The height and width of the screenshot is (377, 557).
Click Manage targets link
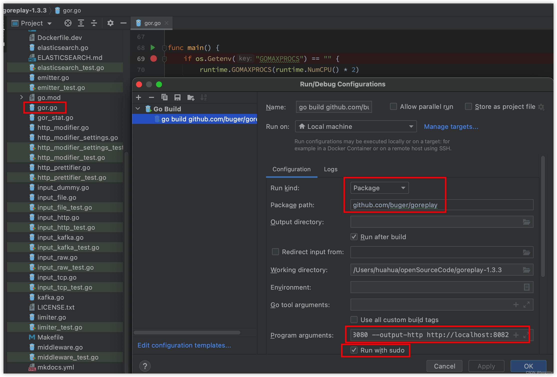coord(451,127)
